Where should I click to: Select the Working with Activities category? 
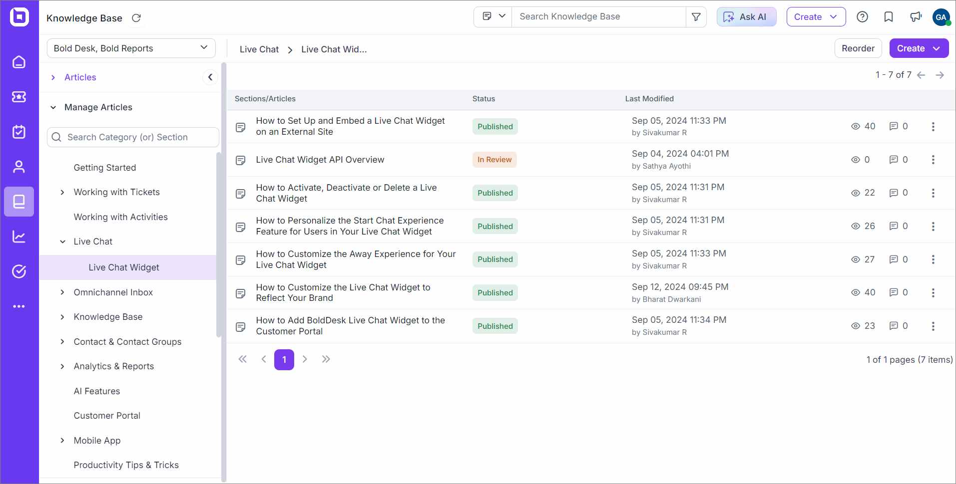(121, 217)
